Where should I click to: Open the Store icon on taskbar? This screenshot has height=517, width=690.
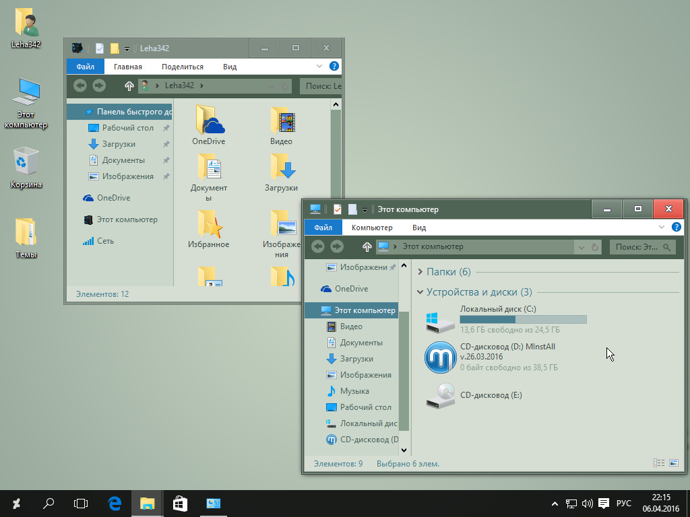tap(180, 503)
